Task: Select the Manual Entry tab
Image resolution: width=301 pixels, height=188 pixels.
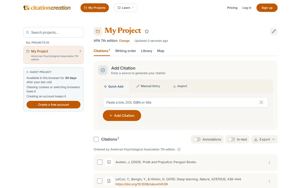Action: 148,86
